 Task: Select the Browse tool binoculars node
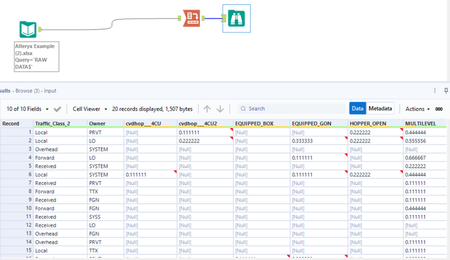(x=236, y=18)
